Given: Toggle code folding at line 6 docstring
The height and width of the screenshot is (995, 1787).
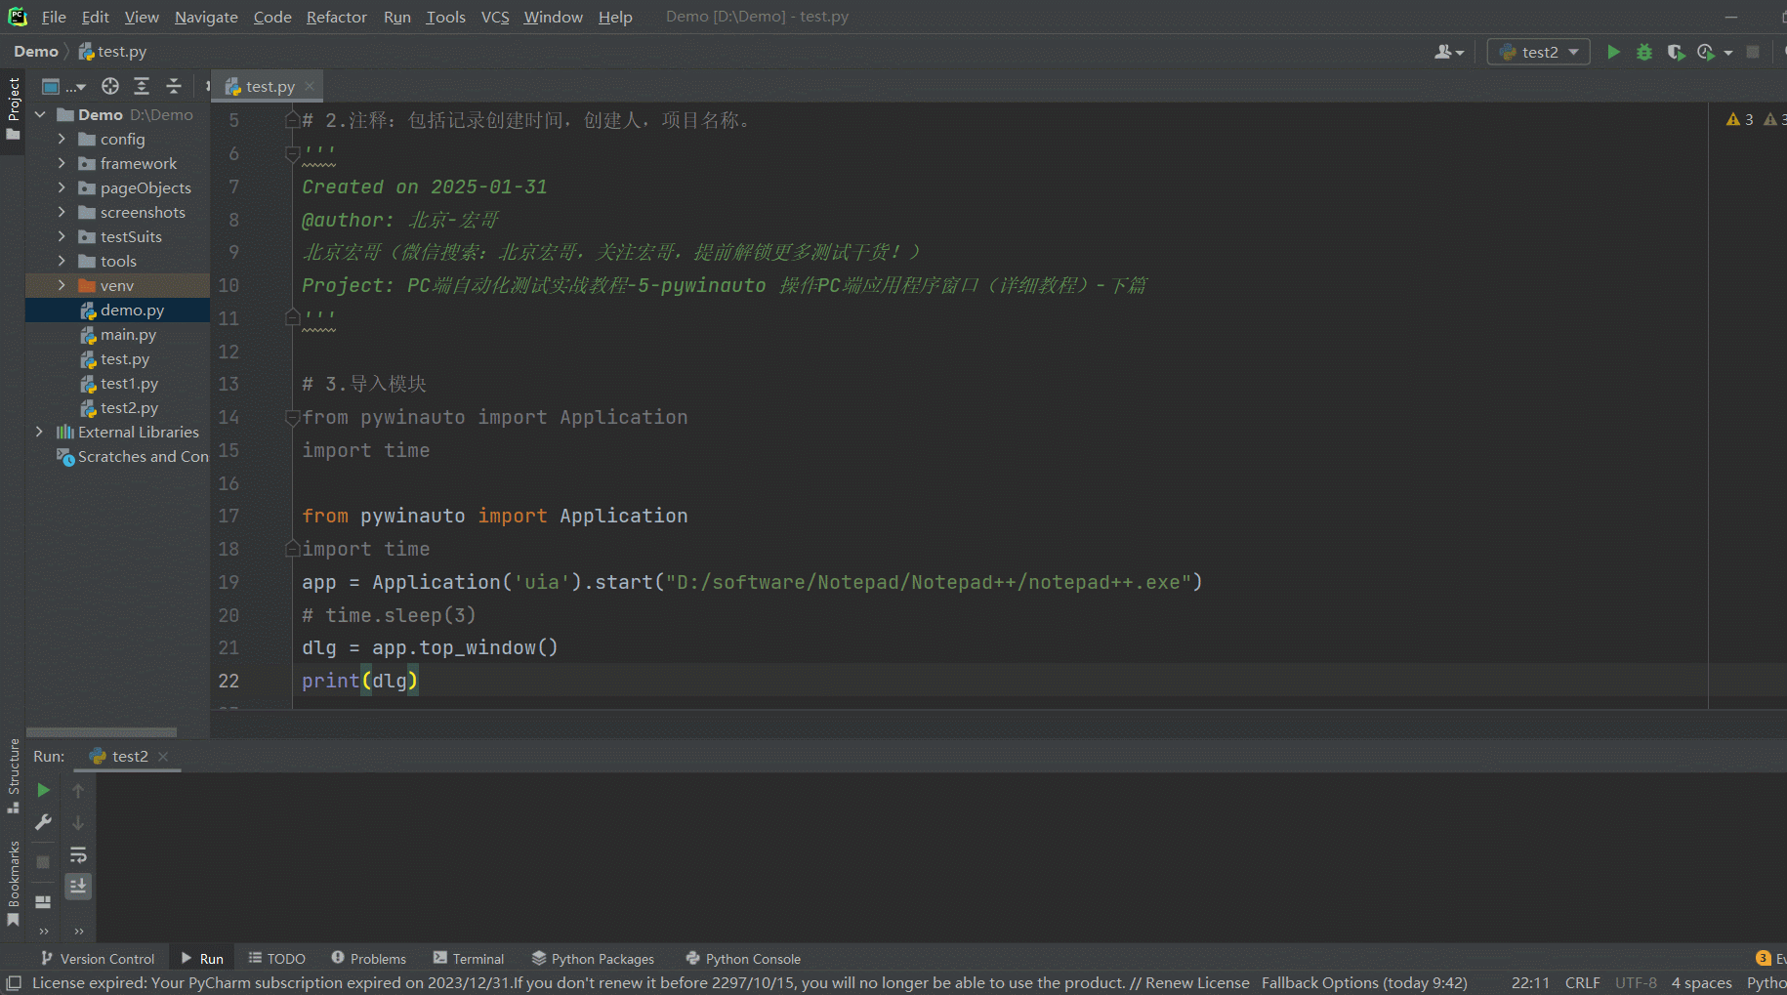Looking at the screenshot, I should 292,153.
